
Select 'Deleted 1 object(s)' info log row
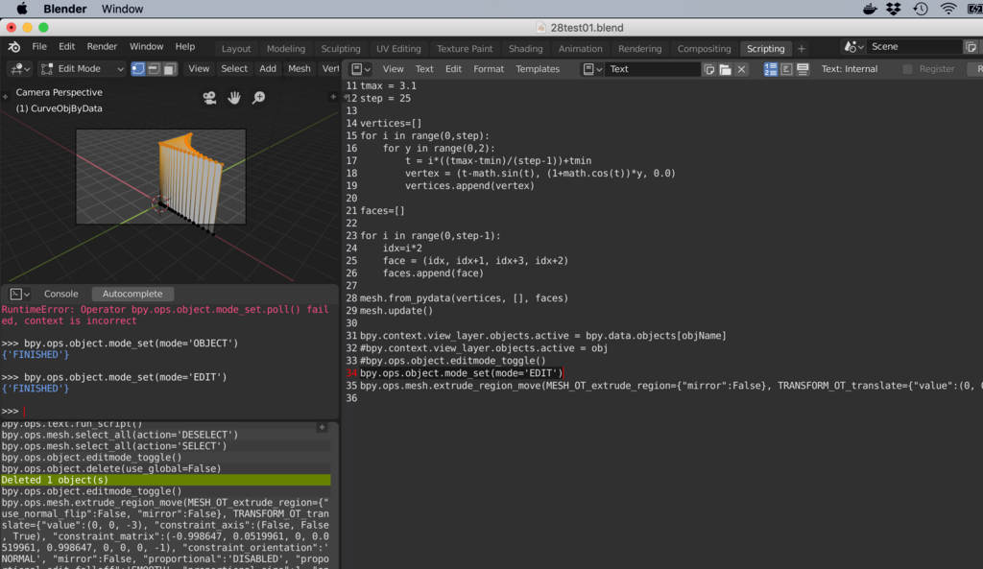click(x=165, y=480)
